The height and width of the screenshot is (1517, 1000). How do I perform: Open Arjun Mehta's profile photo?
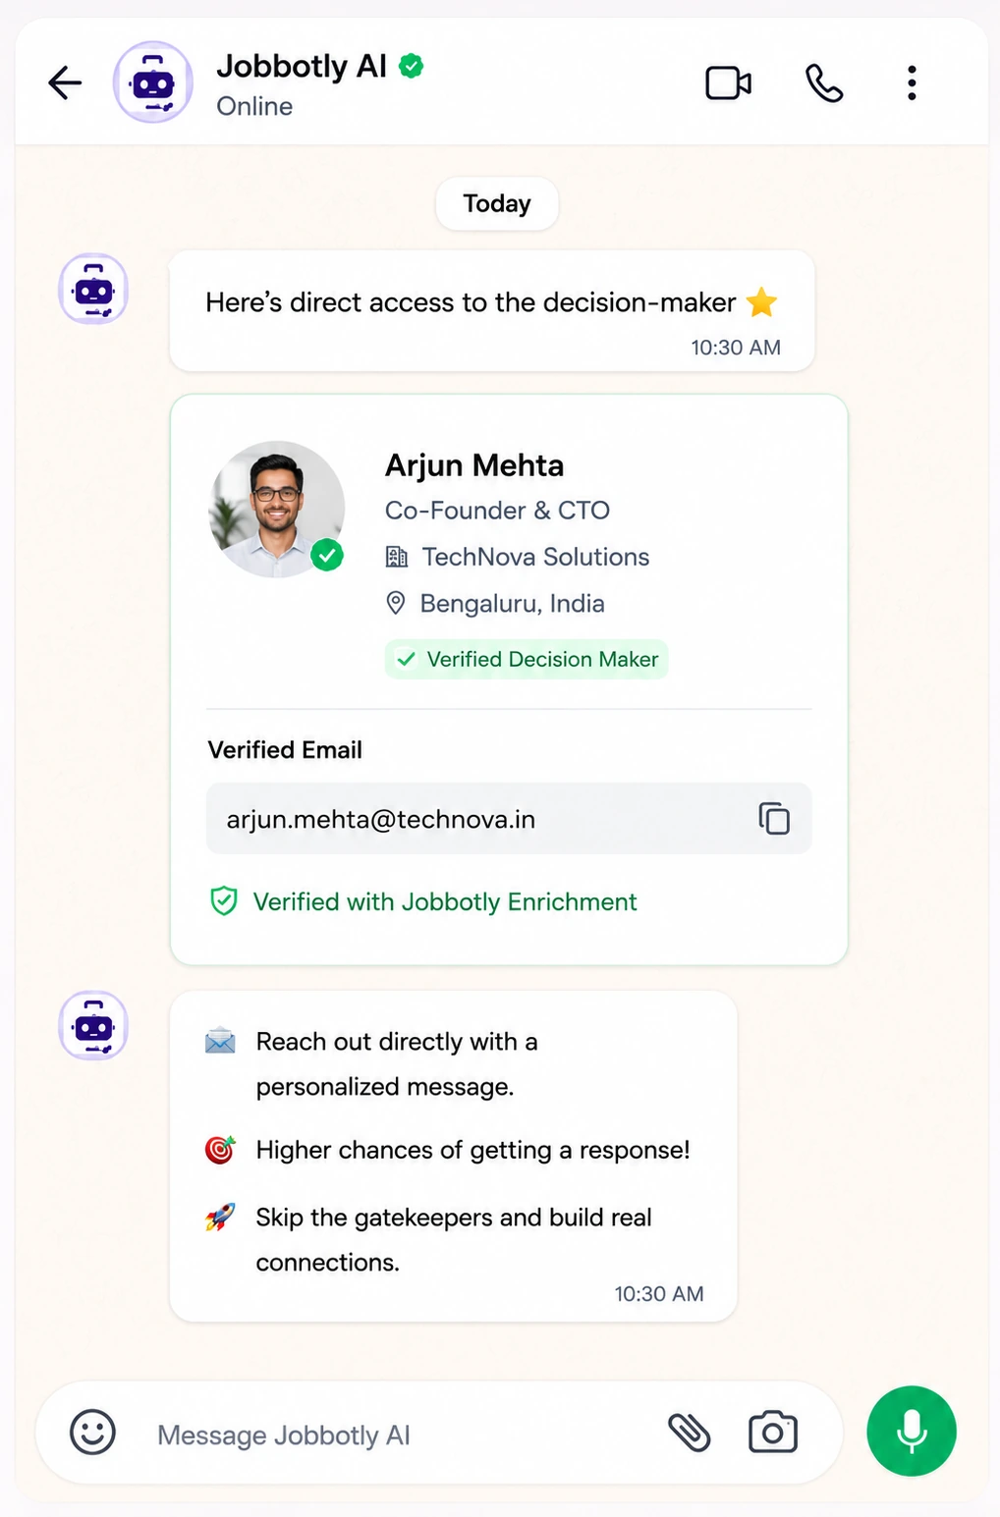pyautogui.click(x=277, y=509)
